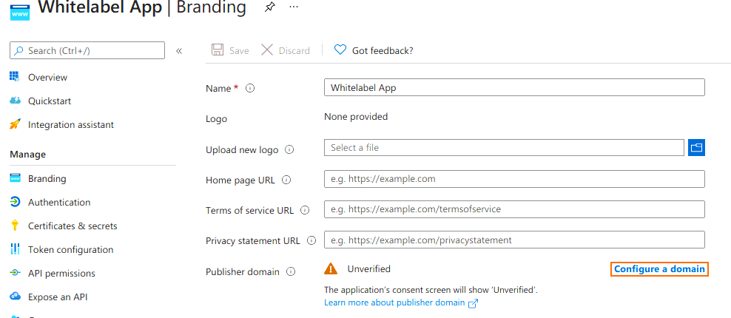Click Configure a domain link

659,269
